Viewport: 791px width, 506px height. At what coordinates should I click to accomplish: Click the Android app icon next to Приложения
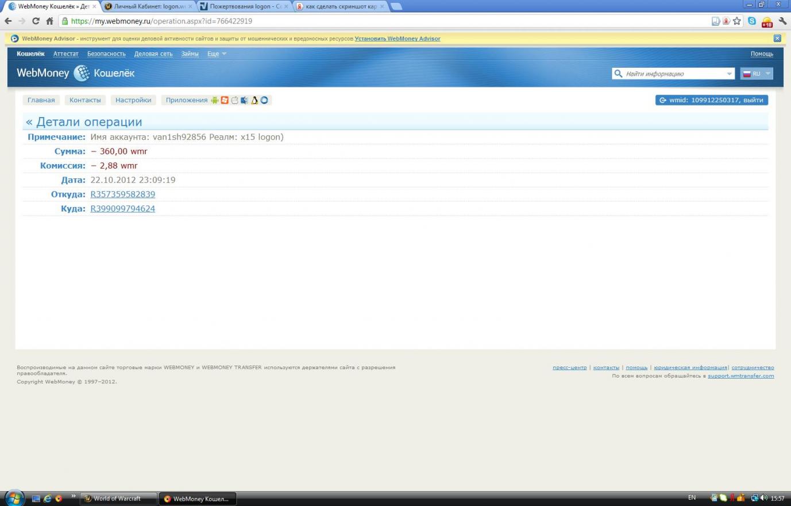coord(215,100)
